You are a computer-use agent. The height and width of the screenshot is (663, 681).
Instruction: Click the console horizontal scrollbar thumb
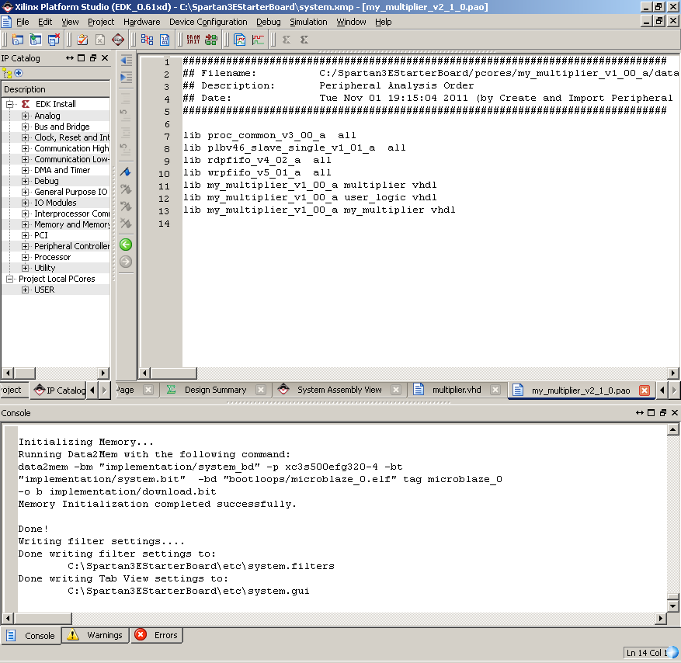43,618
